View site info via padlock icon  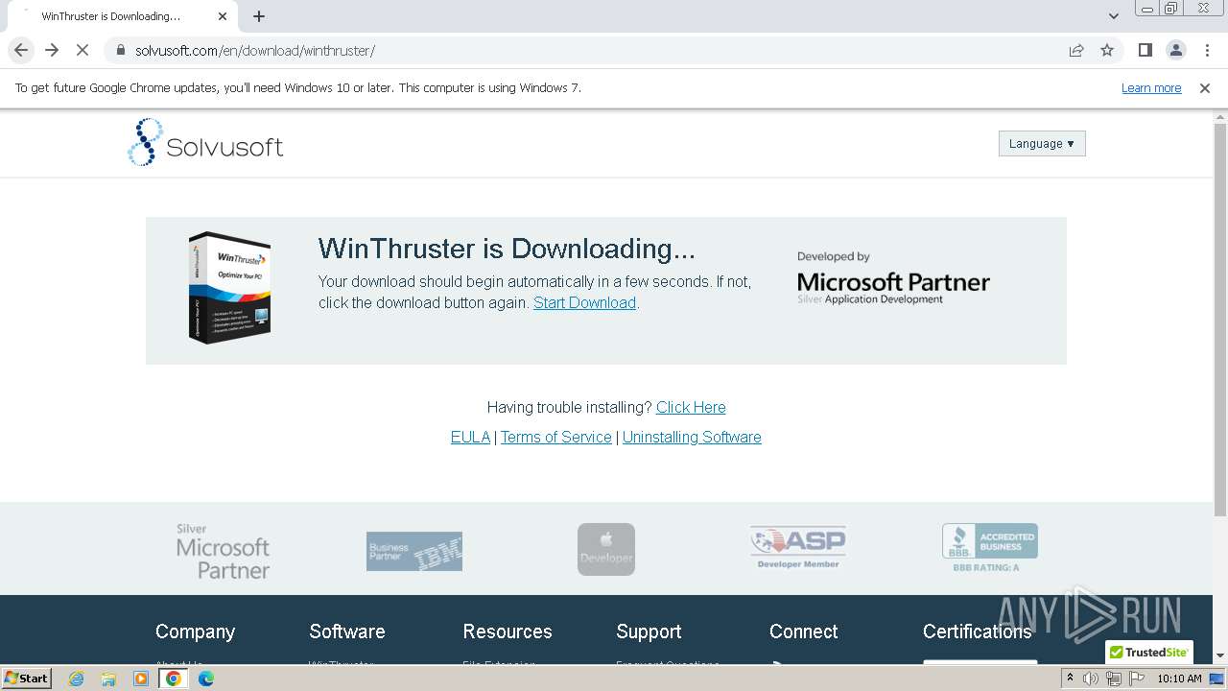click(x=120, y=51)
